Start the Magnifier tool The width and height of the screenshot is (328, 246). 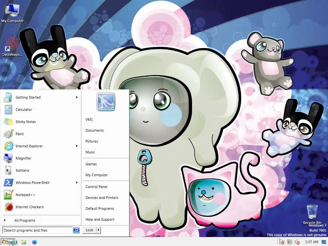coord(41,158)
